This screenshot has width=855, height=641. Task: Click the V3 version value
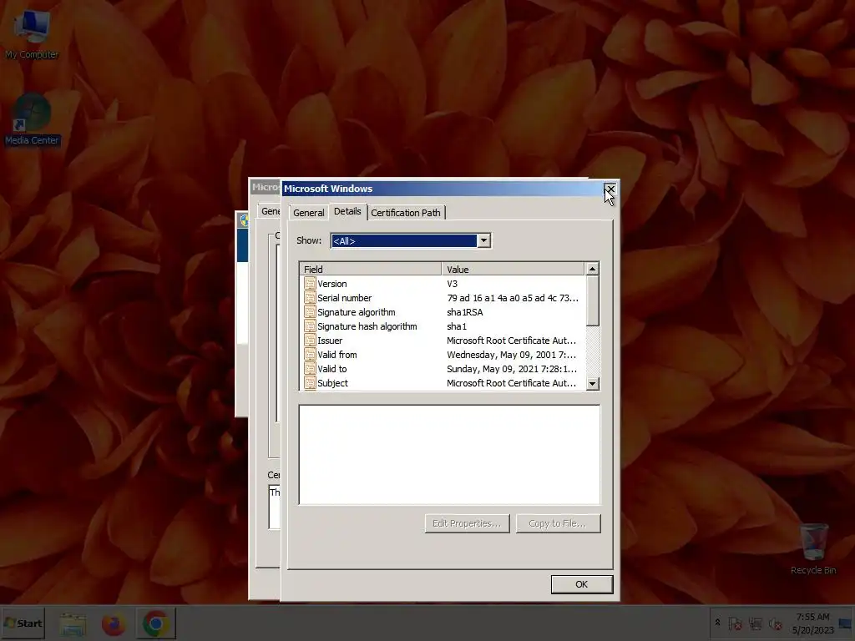coord(452,284)
